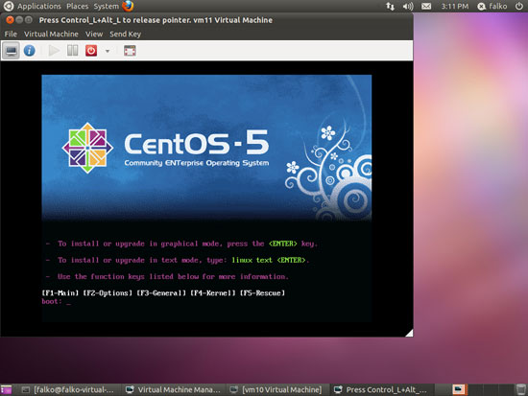Show desktop via bottom panel icon
Viewport: 528px width, 396px height.
tap(6, 389)
